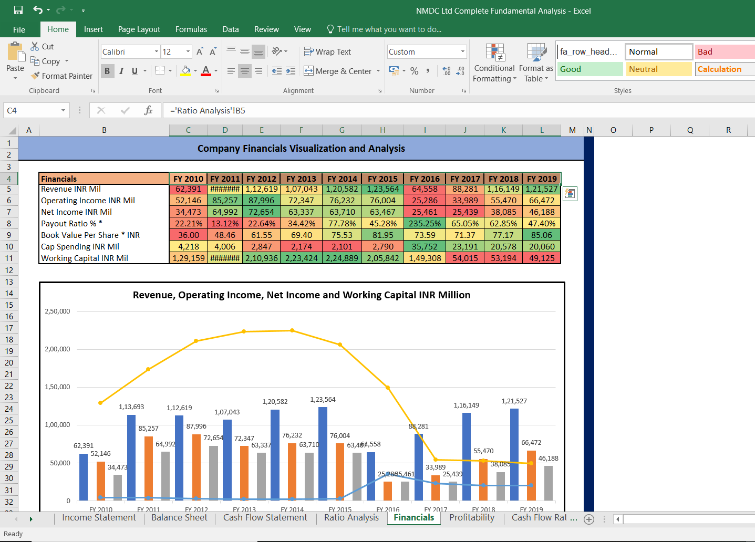Click the Middle Align icon
Screen dimensions: 755x542
(x=245, y=51)
